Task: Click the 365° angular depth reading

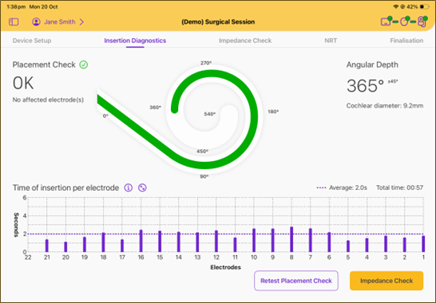Action: 366,86
